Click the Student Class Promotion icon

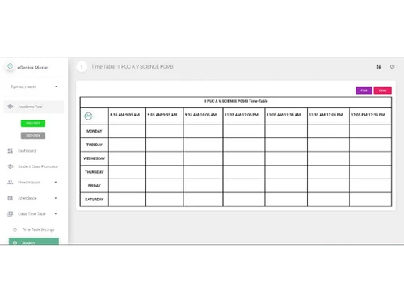tap(11, 166)
